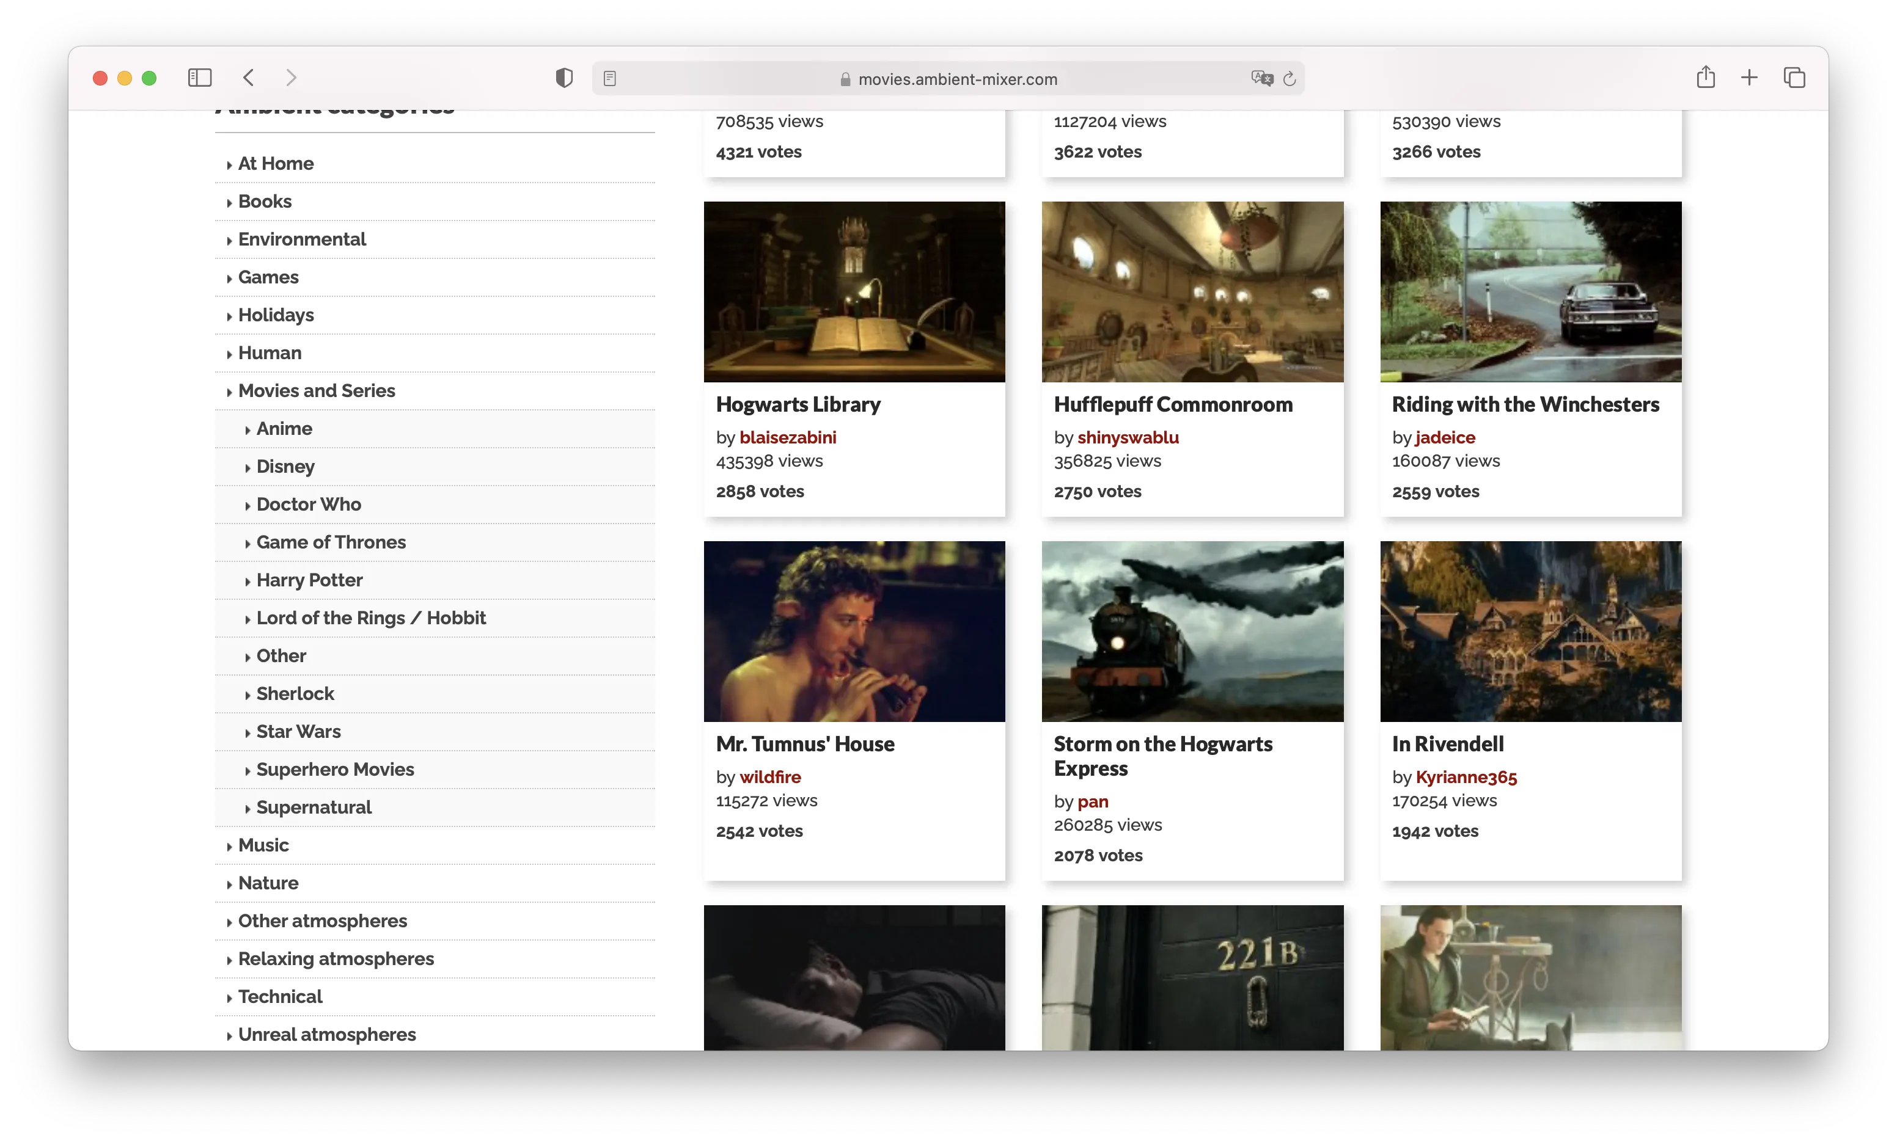Open the Nature category
Screen dimensions: 1897x1141
268,883
